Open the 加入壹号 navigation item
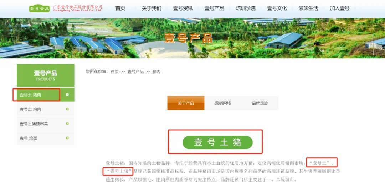 coord(340,8)
